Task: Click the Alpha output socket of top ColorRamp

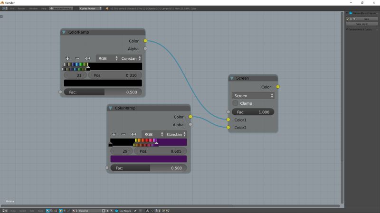Action: (x=145, y=48)
